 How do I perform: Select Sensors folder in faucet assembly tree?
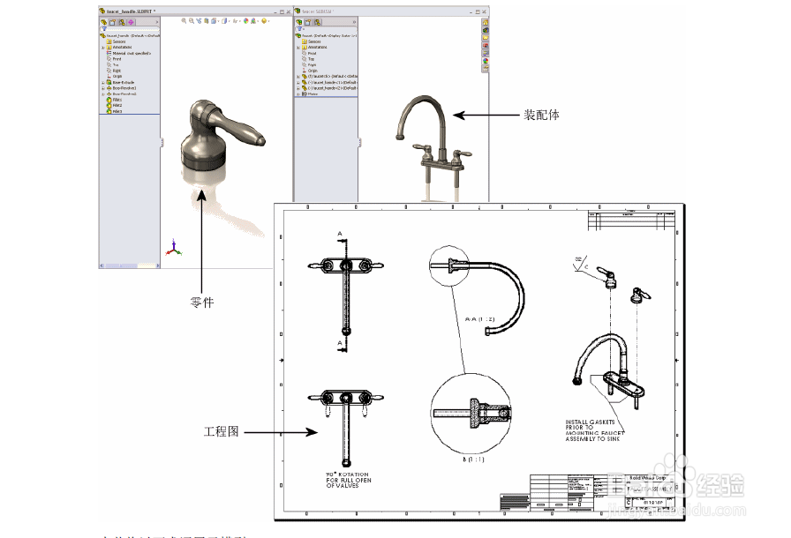(312, 41)
